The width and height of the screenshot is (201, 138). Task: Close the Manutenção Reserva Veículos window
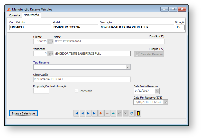tap(182, 9)
